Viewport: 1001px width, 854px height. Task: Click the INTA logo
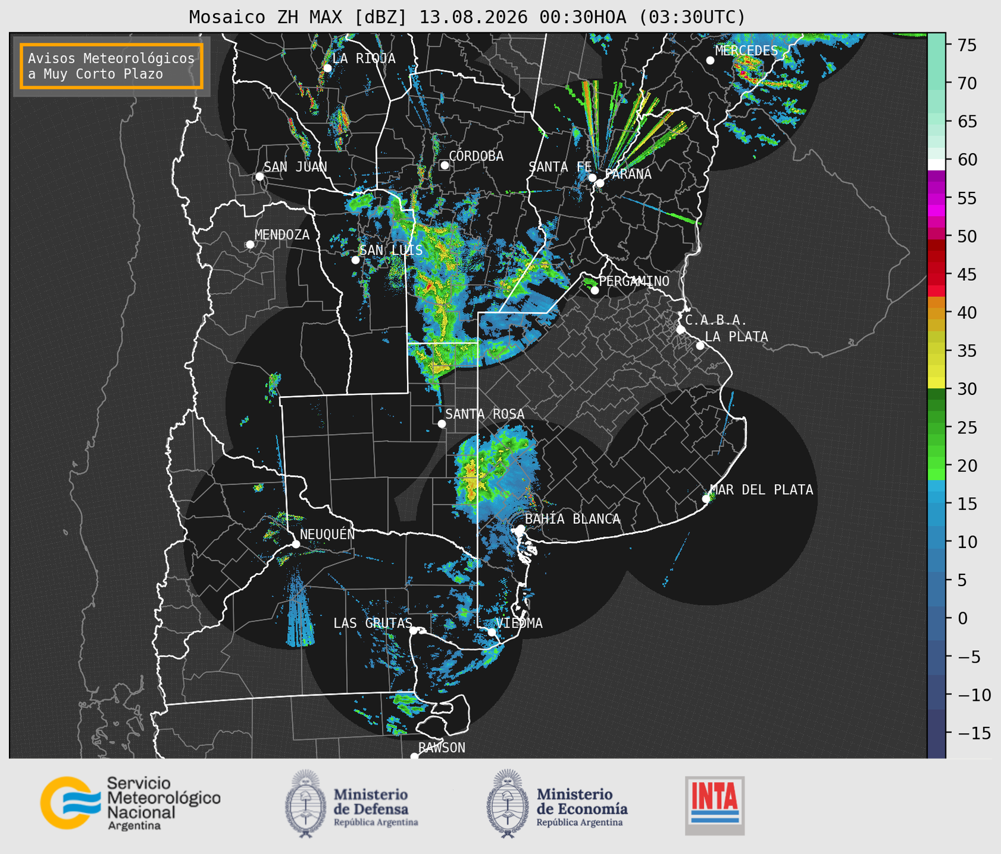(714, 805)
